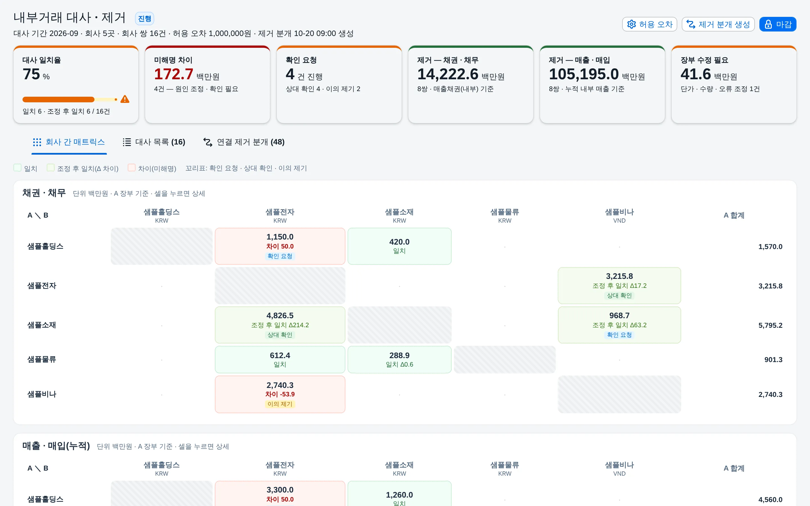Open the 968.7 Δ63.2 cell
Image resolution: width=810 pixels, height=506 pixels.
[619, 325]
